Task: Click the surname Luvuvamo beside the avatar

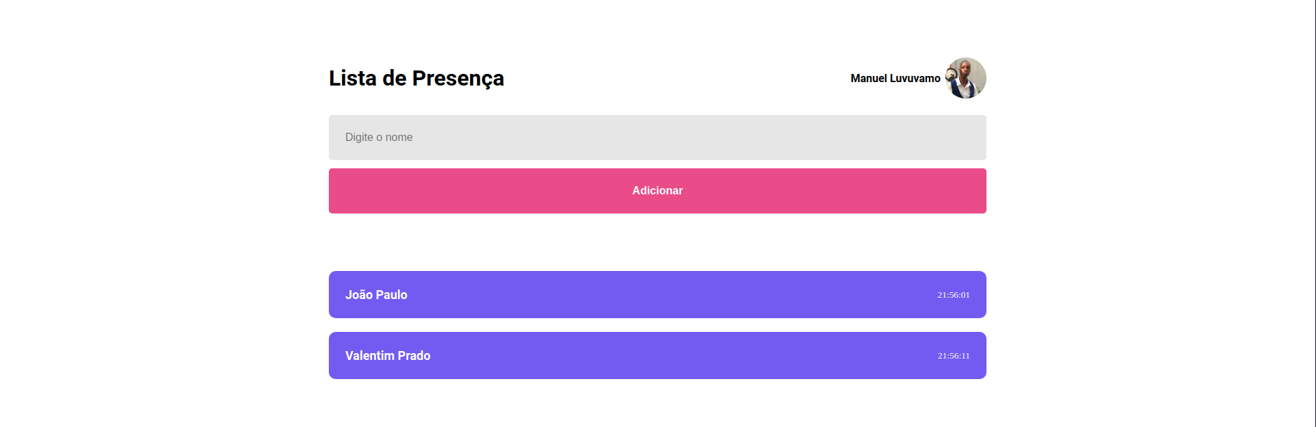Action: pos(915,79)
